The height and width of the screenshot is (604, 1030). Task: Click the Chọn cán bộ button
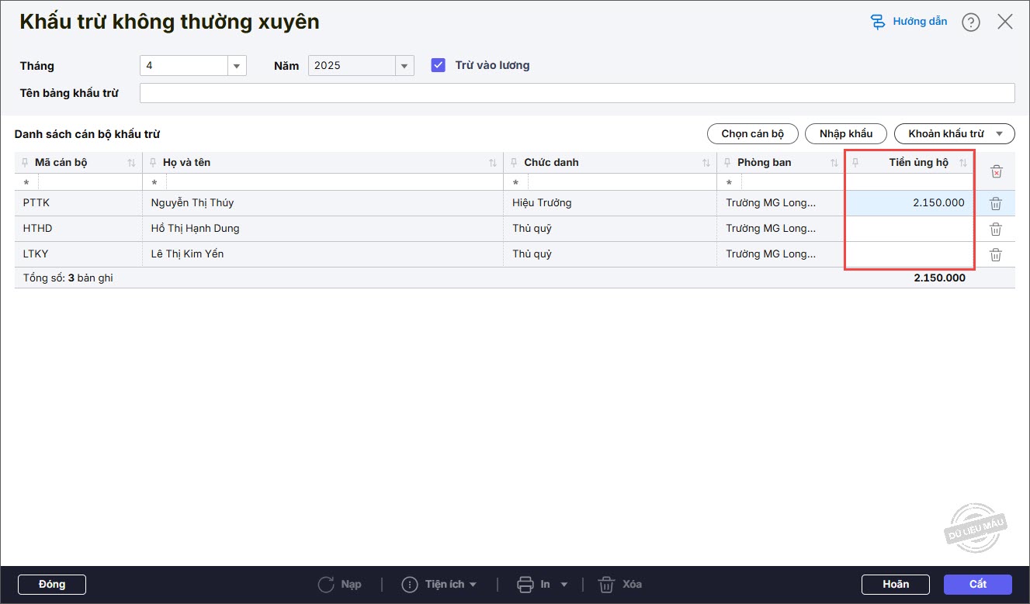pyautogui.click(x=752, y=134)
